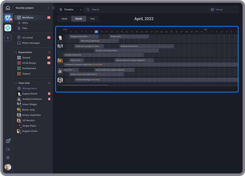245x176 pixels.
Task: Add a new department
Action: pyautogui.click(x=49, y=52)
